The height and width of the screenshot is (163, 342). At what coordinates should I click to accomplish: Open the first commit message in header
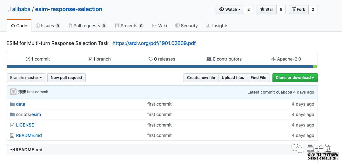tap(38, 92)
